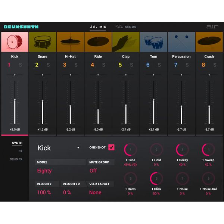Solo the Crash channel

tap(215, 65)
